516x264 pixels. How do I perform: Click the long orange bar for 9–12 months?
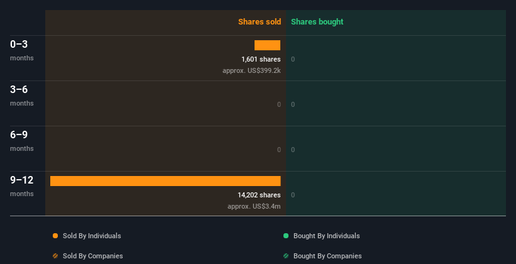[165, 181]
